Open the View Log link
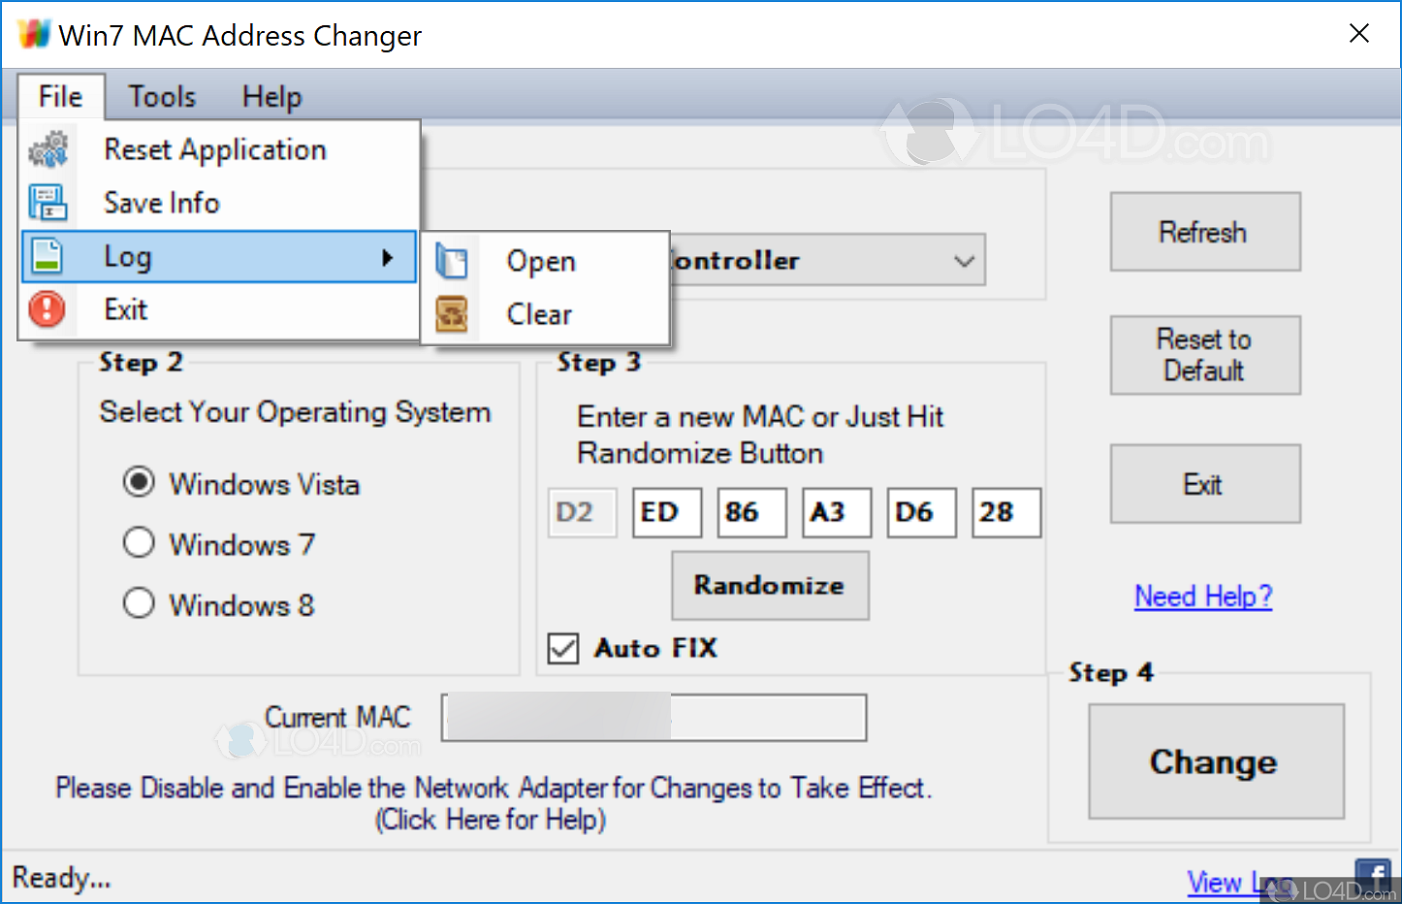This screenshot has height=904, width=1402. (1241, 883)
